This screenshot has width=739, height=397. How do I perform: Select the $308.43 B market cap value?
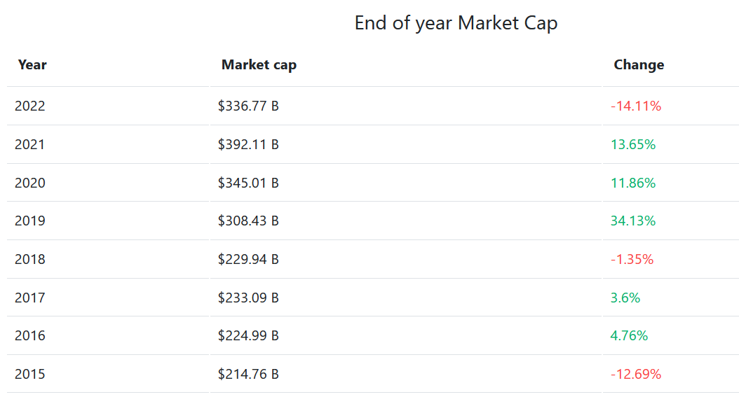click(x=248, y=221)
